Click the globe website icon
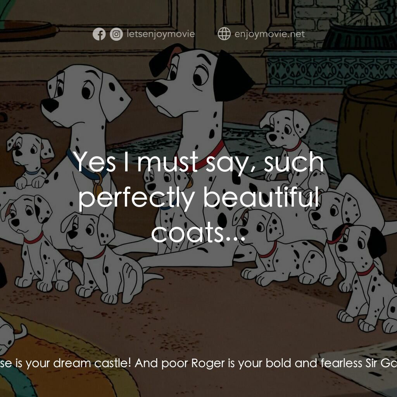Image resolution: width=397 pixels, height=397 pixels. point(224,34)
